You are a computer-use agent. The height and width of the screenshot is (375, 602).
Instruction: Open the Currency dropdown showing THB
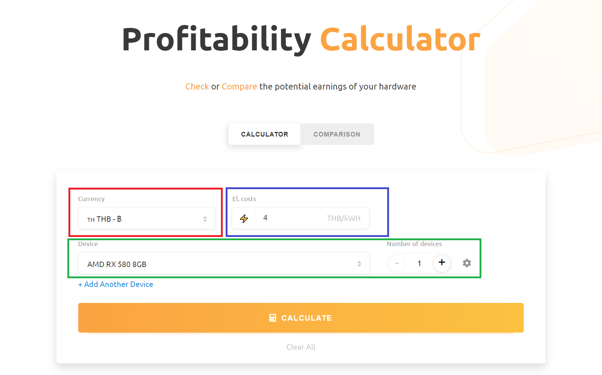147,218
